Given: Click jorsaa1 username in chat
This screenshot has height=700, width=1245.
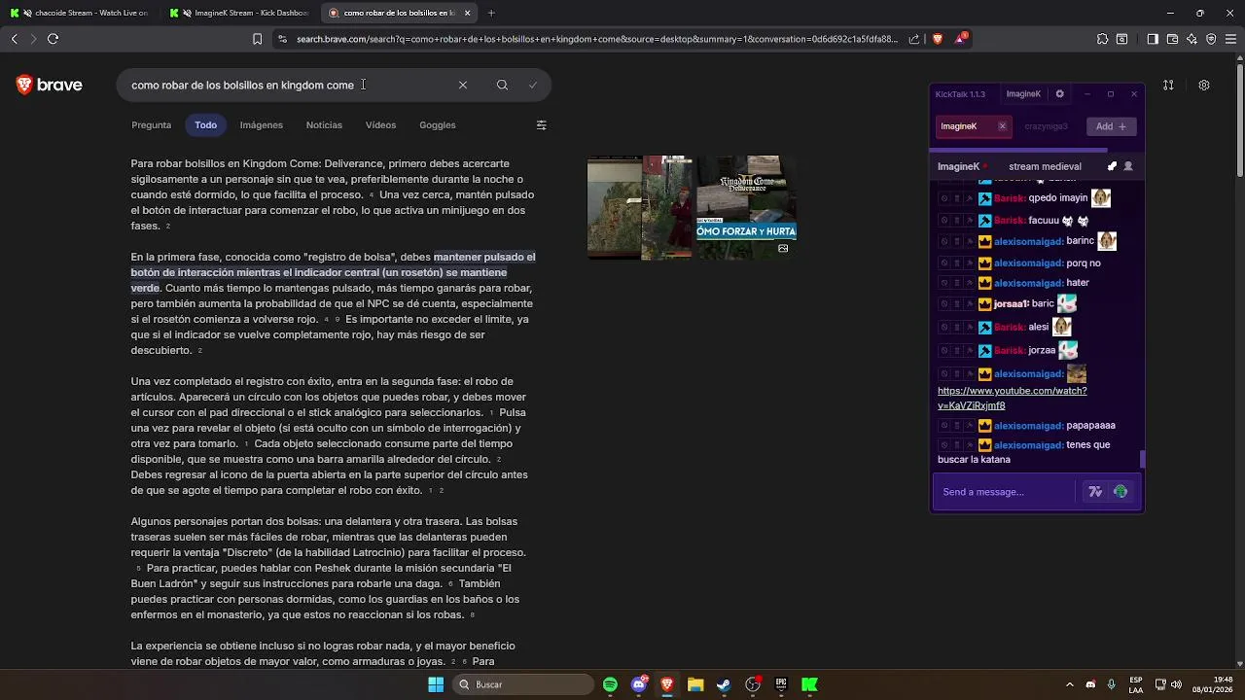Looking at the screenshot, I should click(x=1011, y=303).
